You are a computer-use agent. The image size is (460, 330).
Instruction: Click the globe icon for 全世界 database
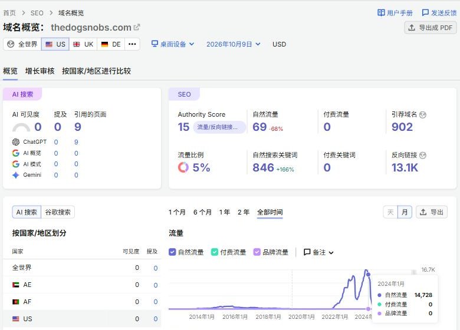11,44
